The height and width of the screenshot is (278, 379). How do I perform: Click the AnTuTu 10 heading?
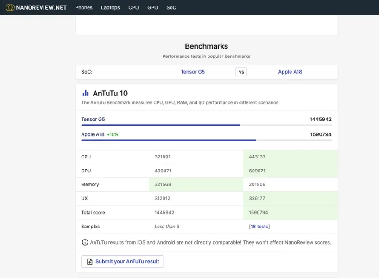(x=110, y=93)
